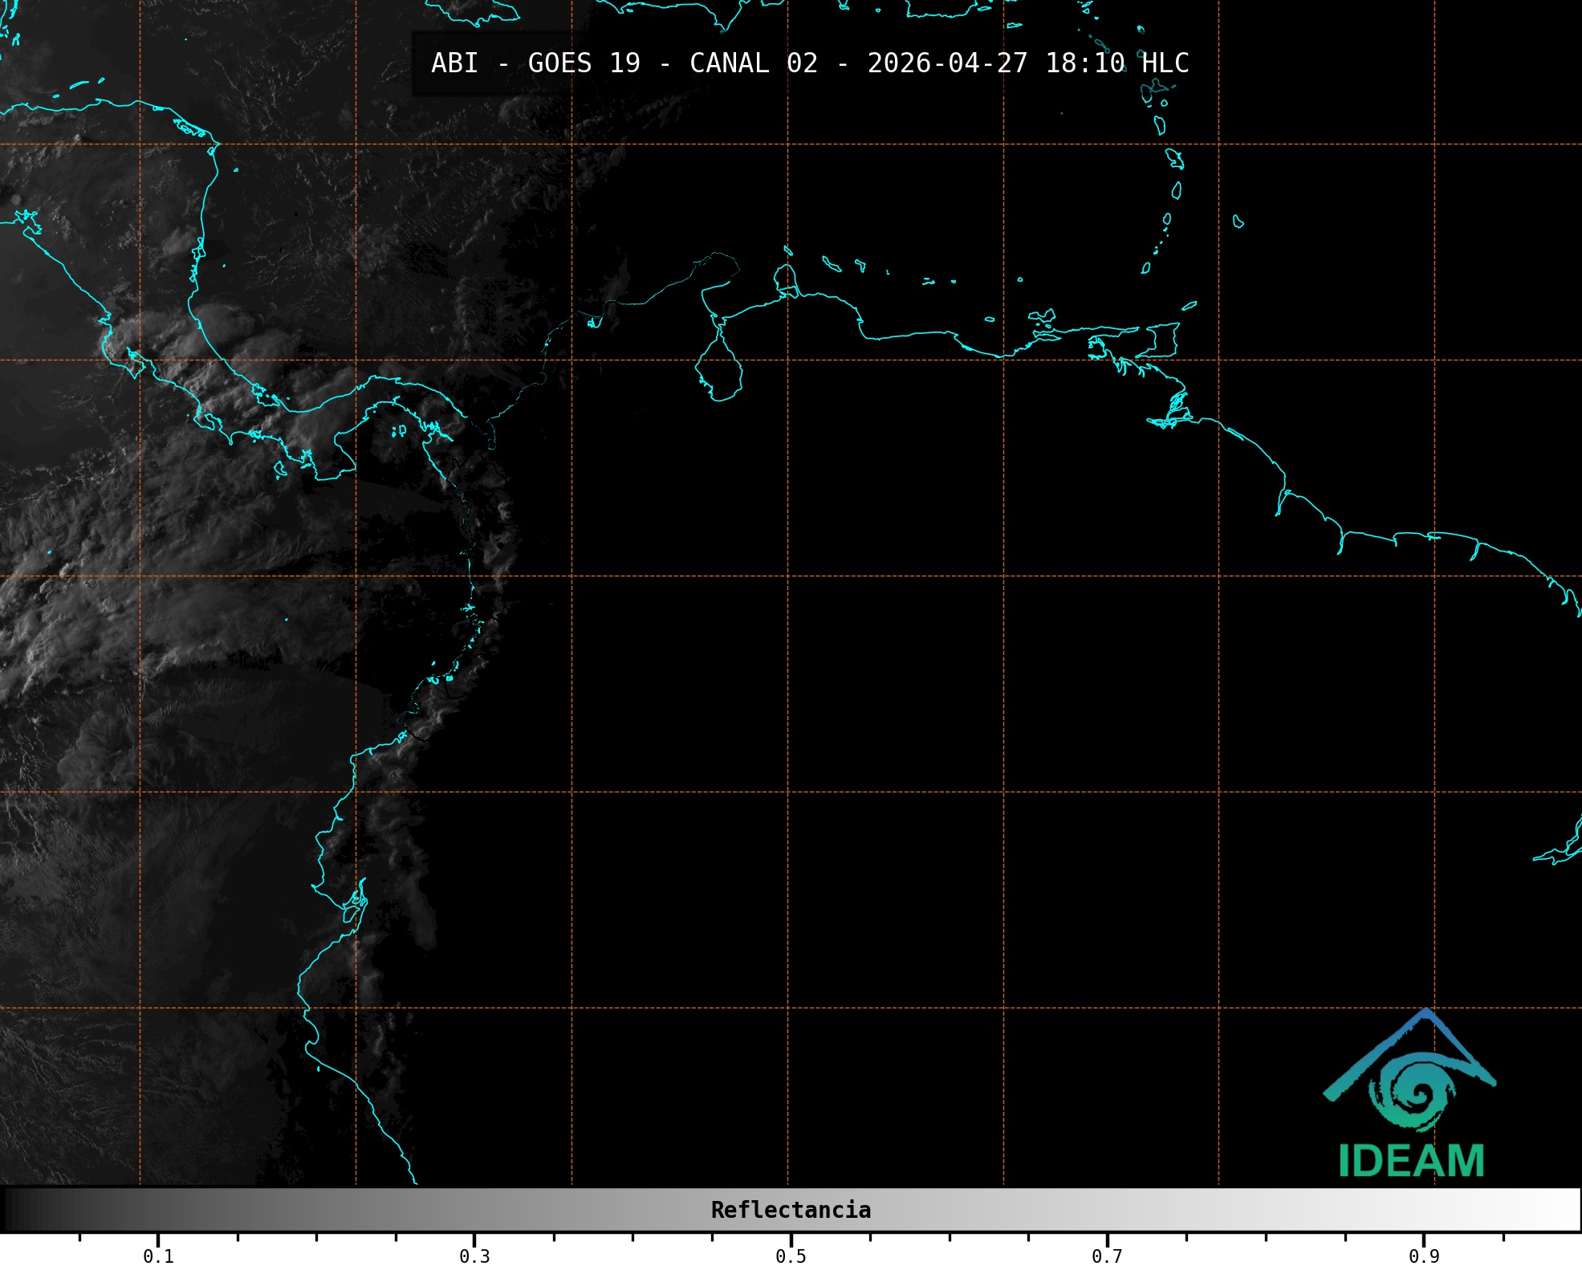Click the 0.9 colorbar tick label
The height and width of the screenshot is (1266, 1582).
[x=1423, y=1256]
